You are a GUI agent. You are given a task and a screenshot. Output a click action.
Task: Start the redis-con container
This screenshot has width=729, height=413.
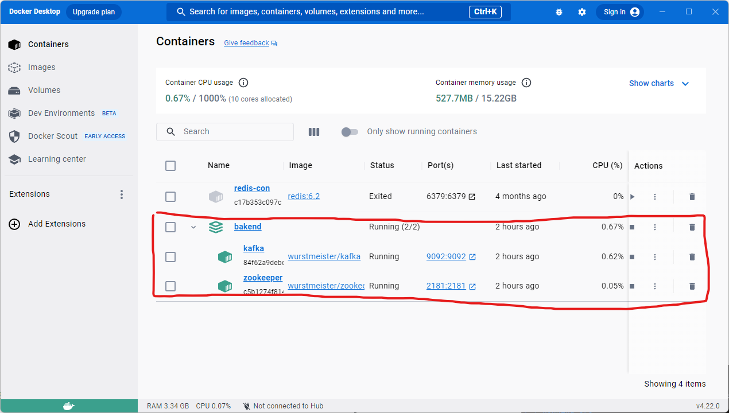pos(632,197)
